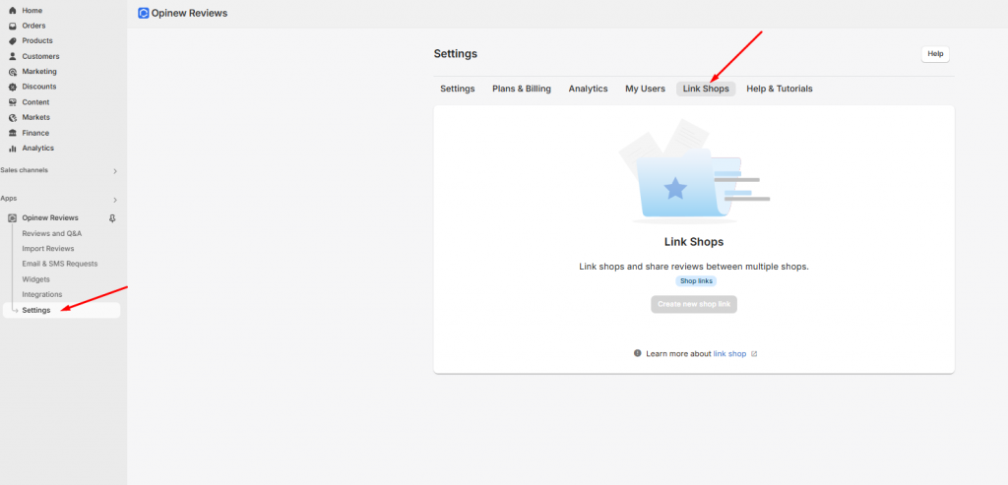This screenshot has width=1008, height=485.
Task: Click the Shop links badge
Action: [x=696, y=281]
